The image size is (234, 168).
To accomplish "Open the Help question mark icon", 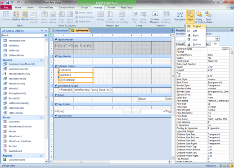I will click(232, 7).
